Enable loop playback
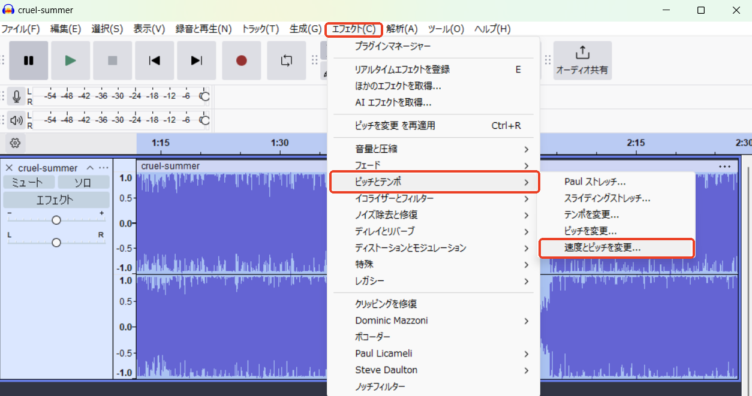 click(x=286, y=60)
